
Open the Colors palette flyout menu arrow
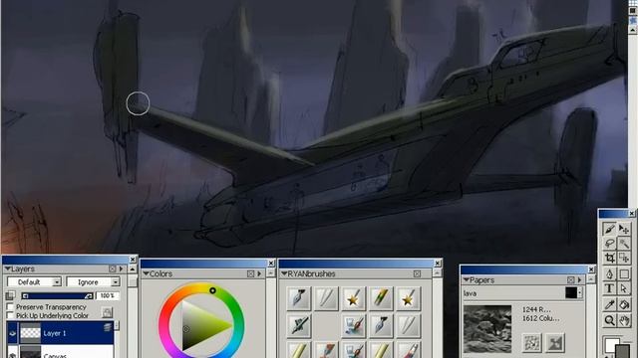(x=259, y=274)
